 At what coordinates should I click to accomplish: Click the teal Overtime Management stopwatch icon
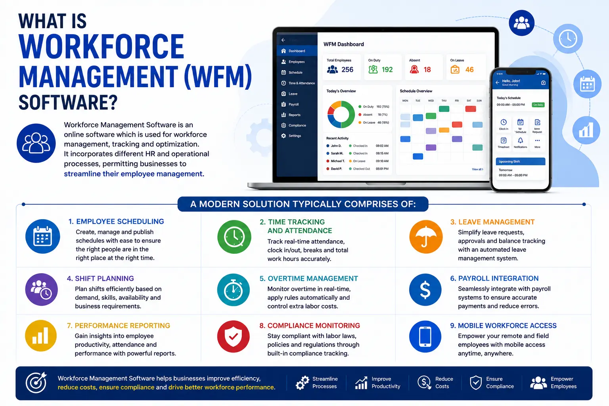pos(234,289)
